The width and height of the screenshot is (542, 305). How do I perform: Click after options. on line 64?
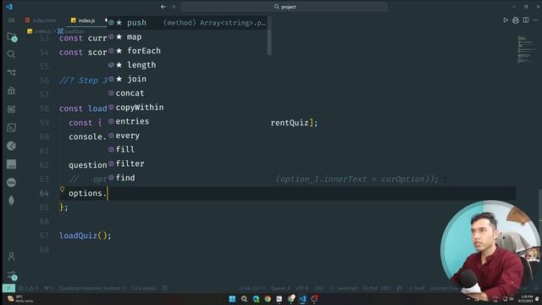click(x=108, y=193)
